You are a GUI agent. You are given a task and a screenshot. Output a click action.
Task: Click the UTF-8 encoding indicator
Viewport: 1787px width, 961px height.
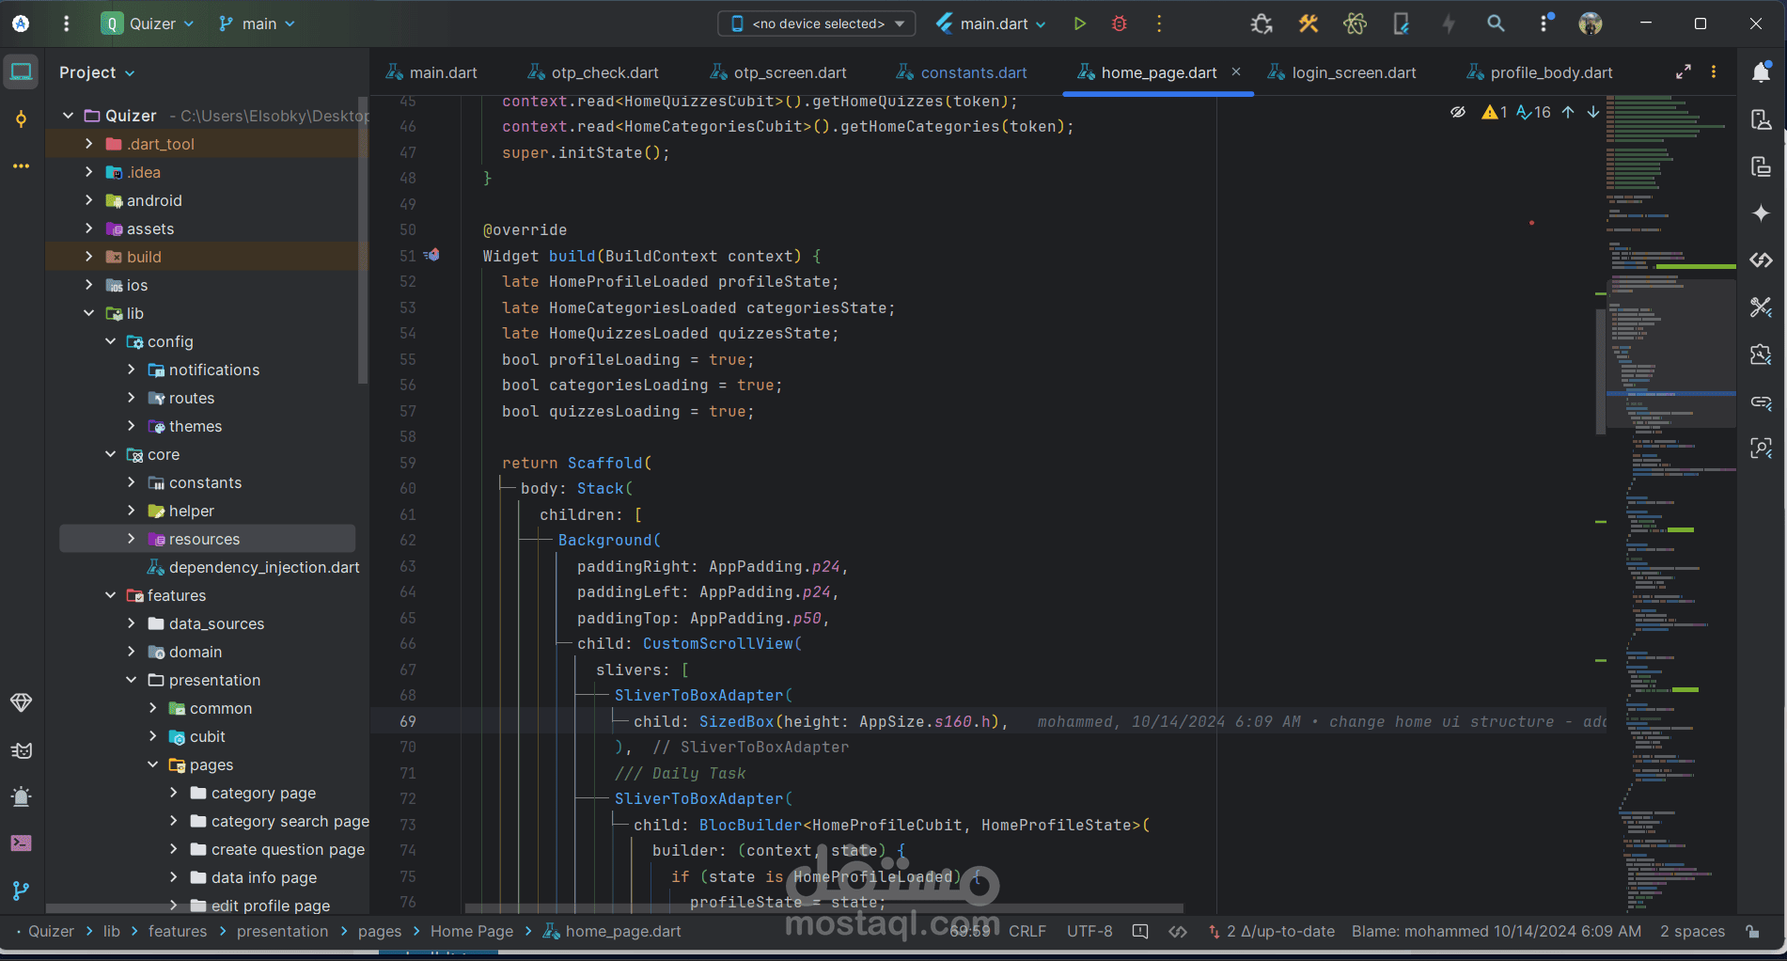click(x=1089, y=931)
